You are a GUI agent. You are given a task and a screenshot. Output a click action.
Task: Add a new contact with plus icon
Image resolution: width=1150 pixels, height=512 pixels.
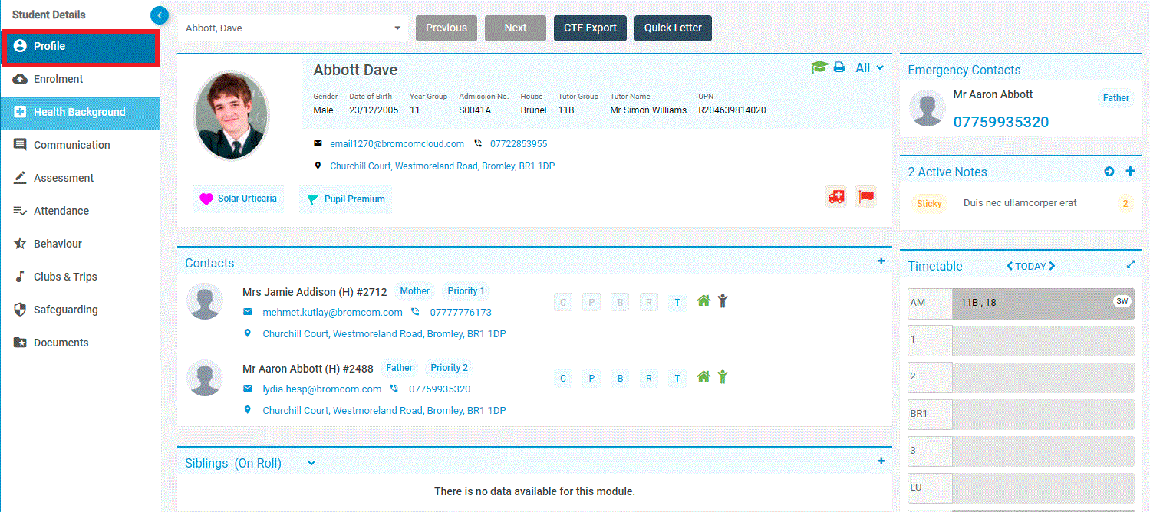tap(881, 262)
